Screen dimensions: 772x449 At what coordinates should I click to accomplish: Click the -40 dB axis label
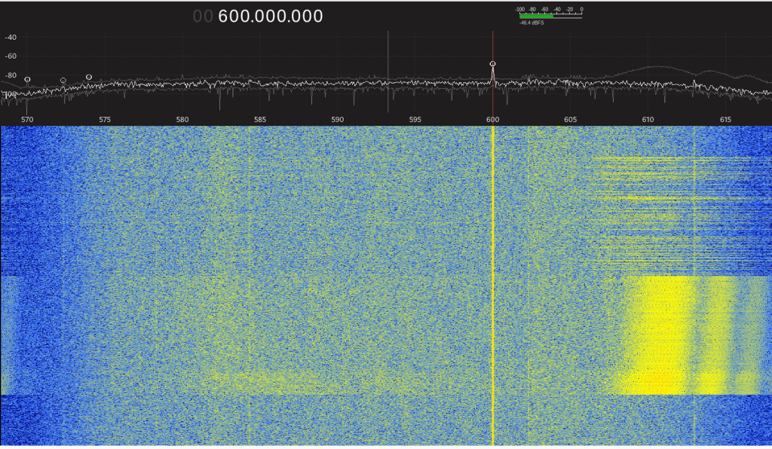click(11, 38)
